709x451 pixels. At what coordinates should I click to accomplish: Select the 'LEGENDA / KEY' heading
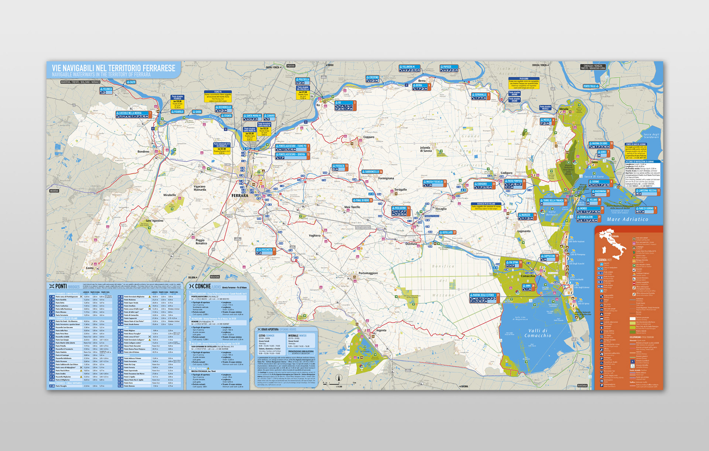coord(604,260)
